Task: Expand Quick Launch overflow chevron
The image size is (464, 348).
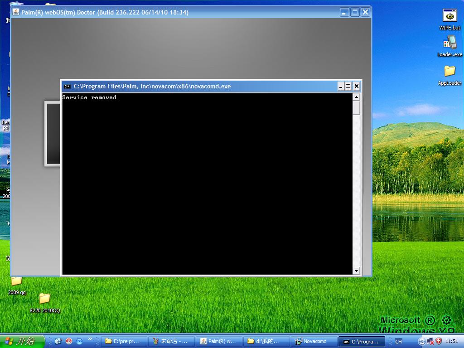Action: click(90, 339)
